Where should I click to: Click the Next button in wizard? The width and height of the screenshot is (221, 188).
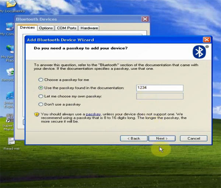pyautogui.click(x=162, y=138)
